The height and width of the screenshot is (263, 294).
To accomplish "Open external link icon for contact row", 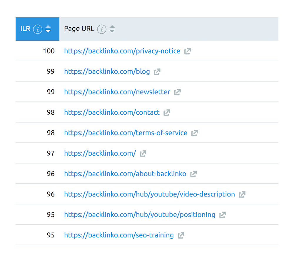I will 167,113.
